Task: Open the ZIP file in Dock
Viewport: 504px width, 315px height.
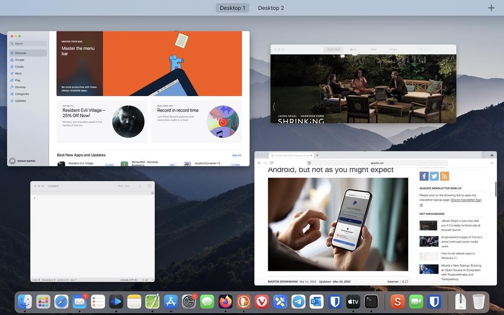Action: [x=460, y=301]
